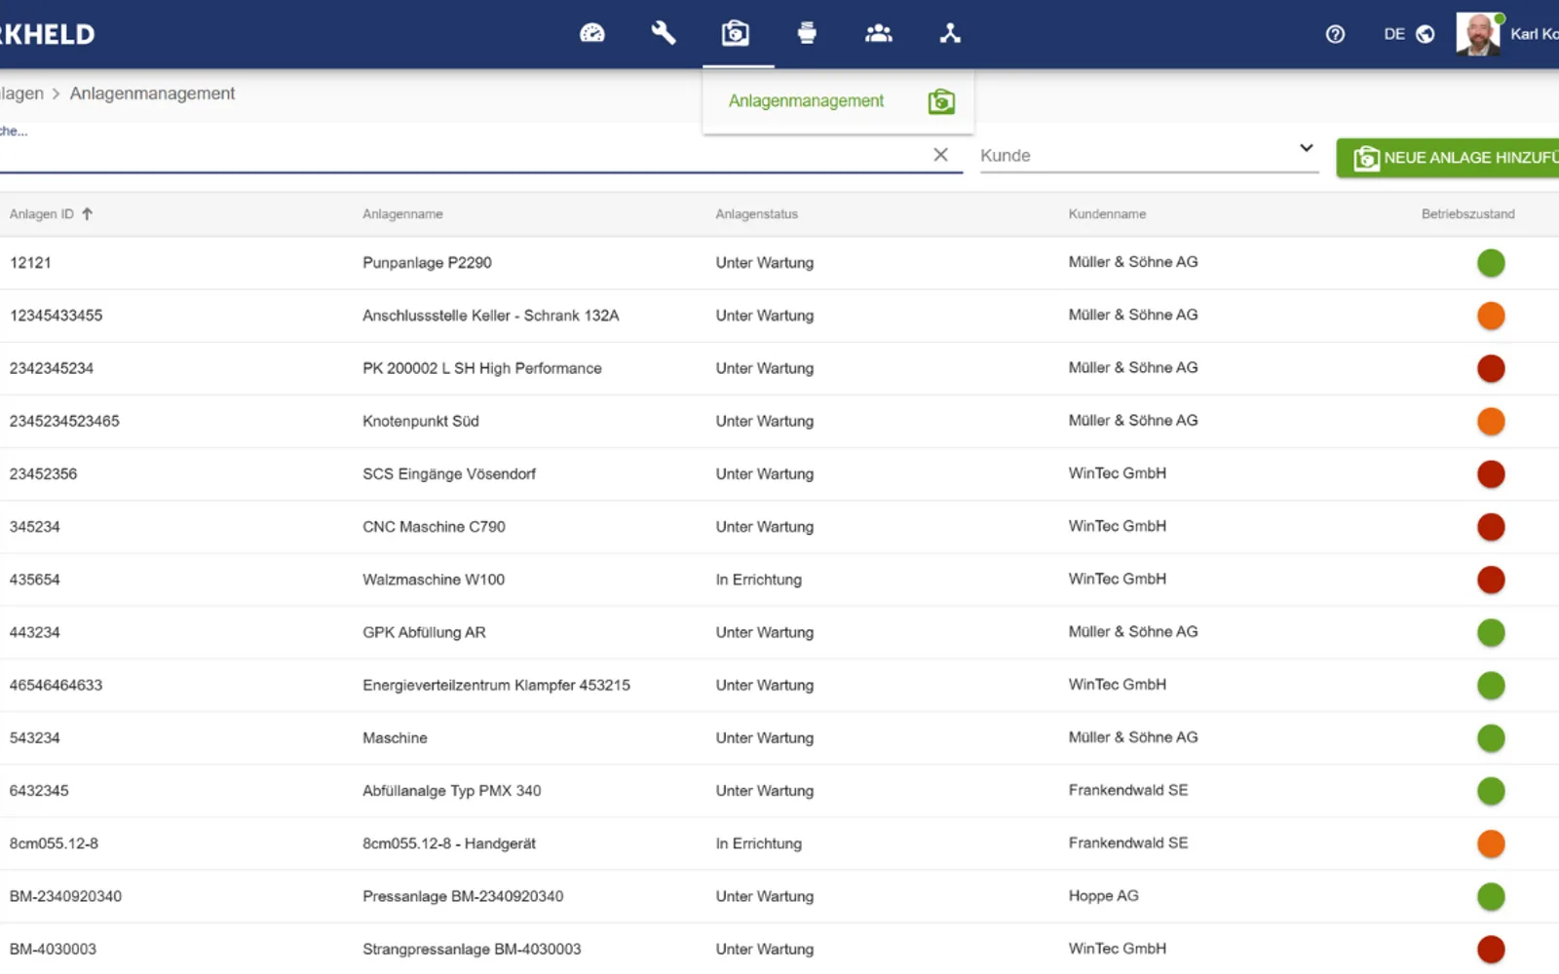Viewport: 1559px width, 974px height.
Task: Click the green Anlagenmanagement menu icon
Action: (941, 101)
